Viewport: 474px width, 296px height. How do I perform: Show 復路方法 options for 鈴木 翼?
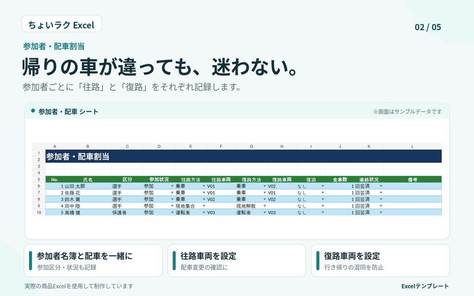[x=264, y=199]
